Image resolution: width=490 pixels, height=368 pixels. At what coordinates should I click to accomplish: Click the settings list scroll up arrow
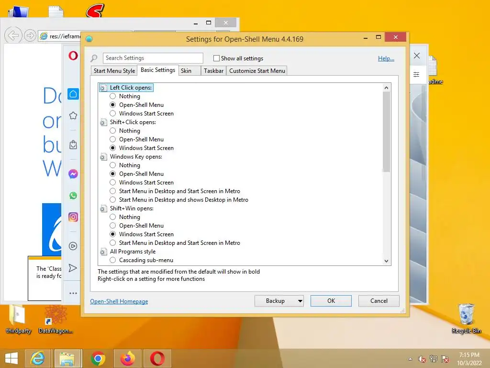pyautogui.click(x=387, y=88)
